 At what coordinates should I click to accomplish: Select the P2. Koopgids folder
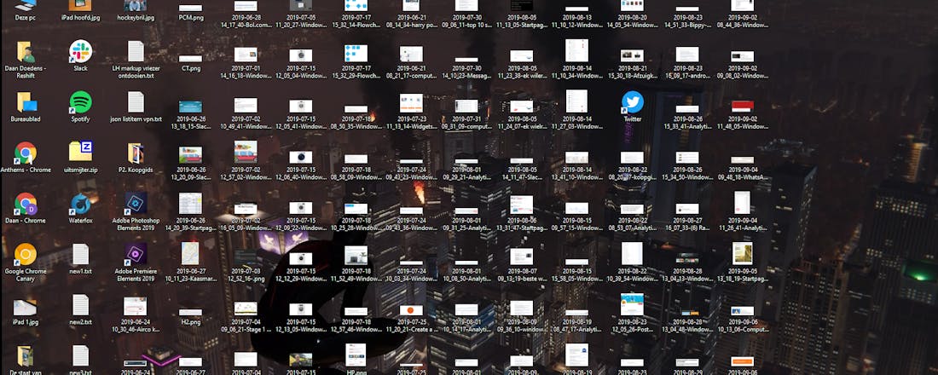pyautogui.click(x=135, y=153)
